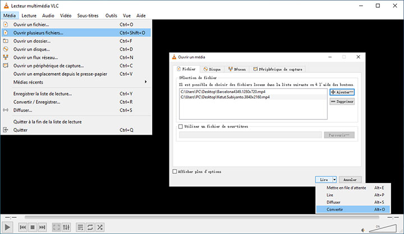Viewport: 404px width, 234px height.
Task: Click the subtitle file path field
Action: pos(250,135)
